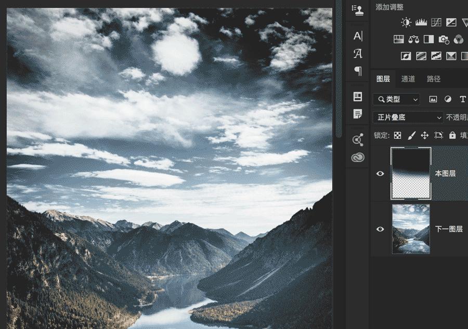Open the Paragraph panel icon
The image size is (468, 329).
358,71
